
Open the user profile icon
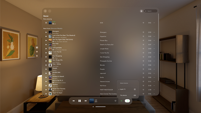141,11
